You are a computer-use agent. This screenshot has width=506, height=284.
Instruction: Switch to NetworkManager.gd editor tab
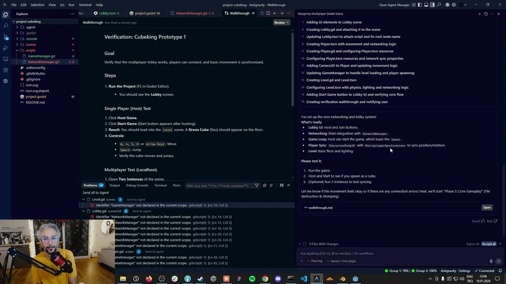[191, 13]
